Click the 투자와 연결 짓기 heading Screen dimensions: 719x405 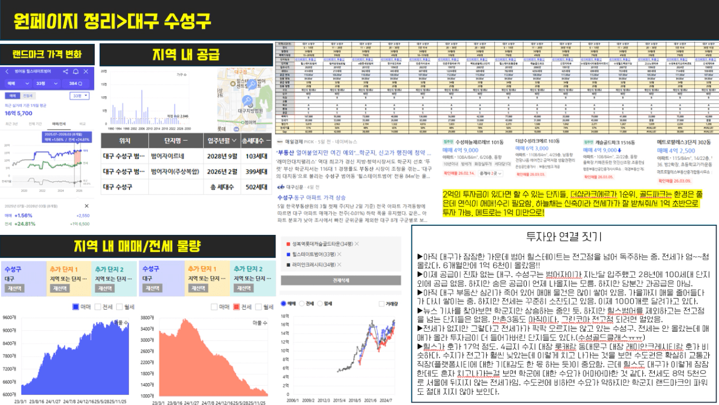pos(563,235)
